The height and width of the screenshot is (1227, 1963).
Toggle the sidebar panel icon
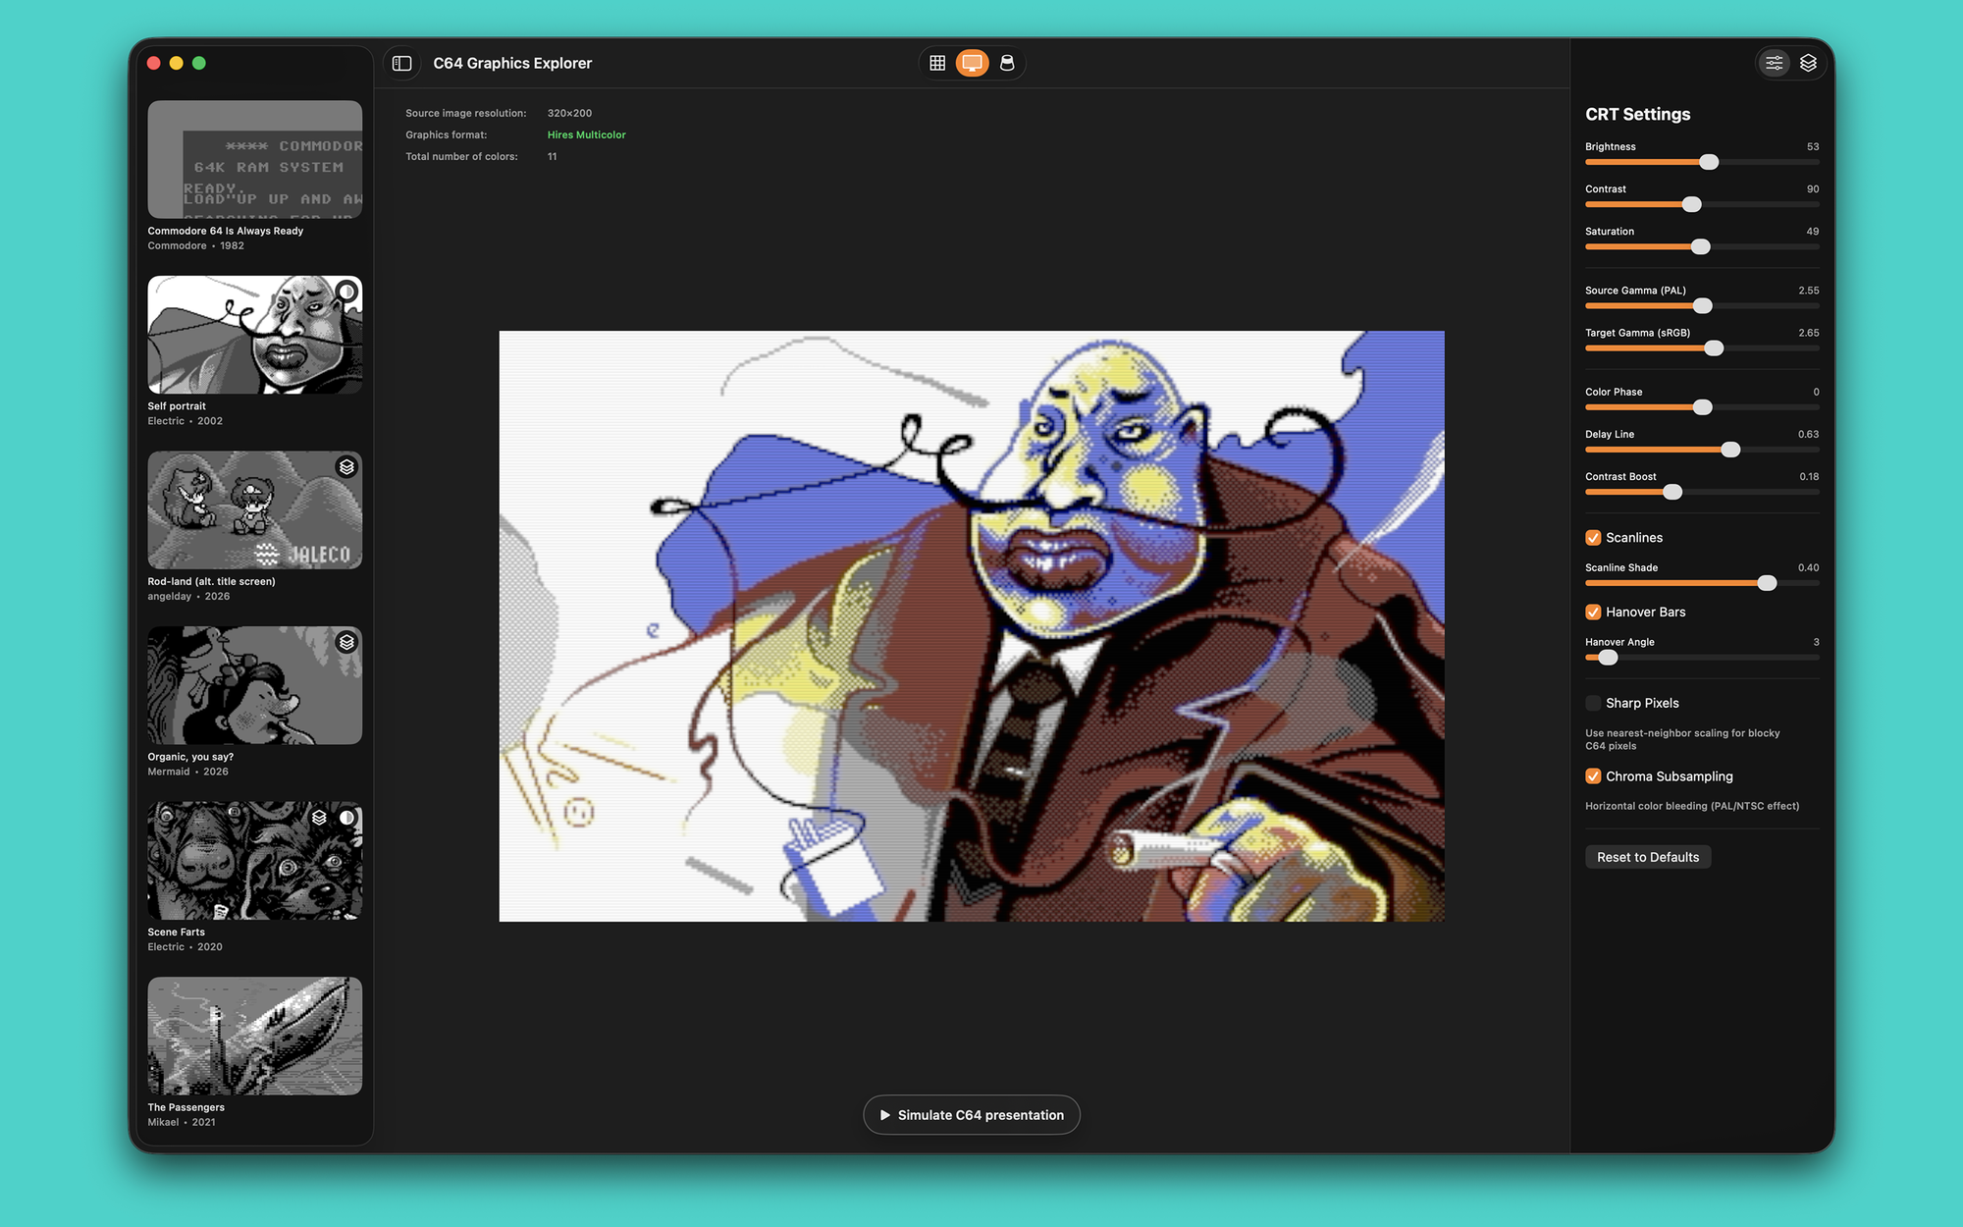coord(401,63)
